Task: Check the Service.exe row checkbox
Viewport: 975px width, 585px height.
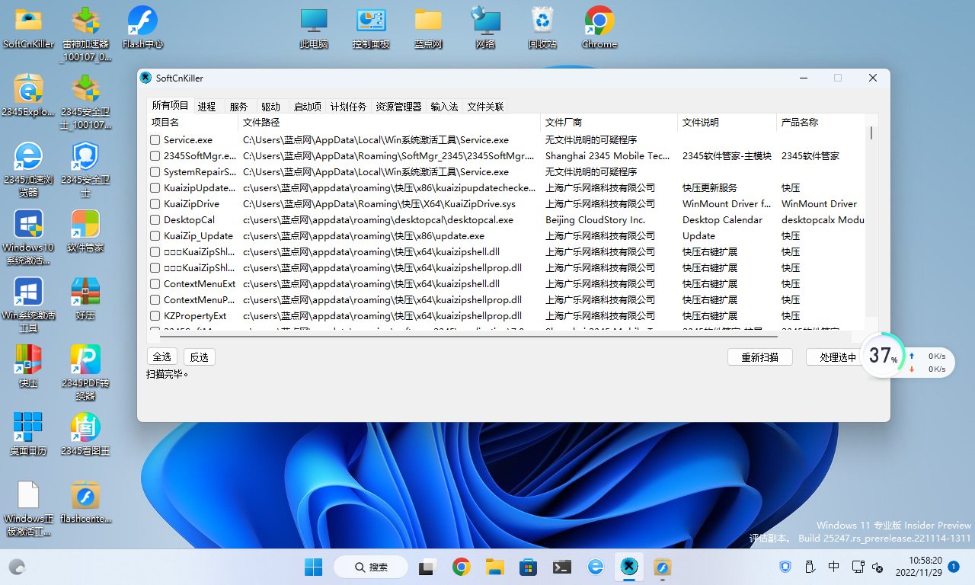Action: [155, 140]
